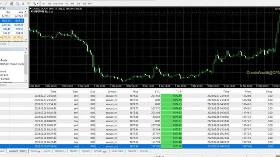Open the Journal tab
Screen dimensions: 280x157
click(x=144, y=151)
